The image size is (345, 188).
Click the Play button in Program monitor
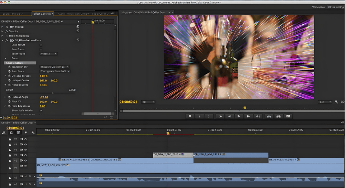click(239, 116)
